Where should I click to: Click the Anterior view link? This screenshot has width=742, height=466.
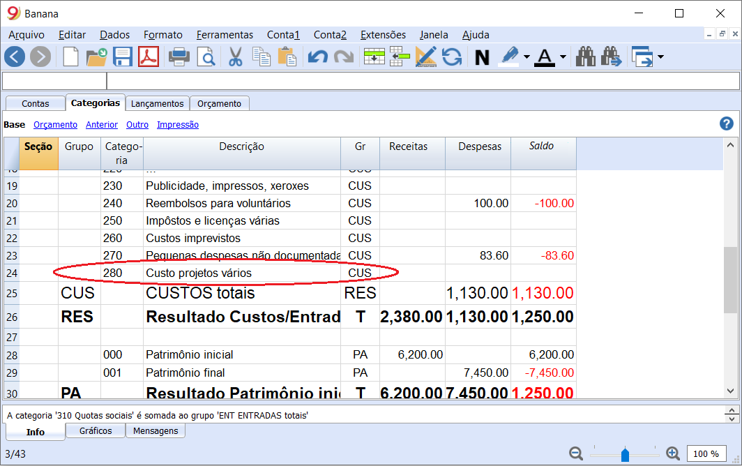tap(102, 125)
